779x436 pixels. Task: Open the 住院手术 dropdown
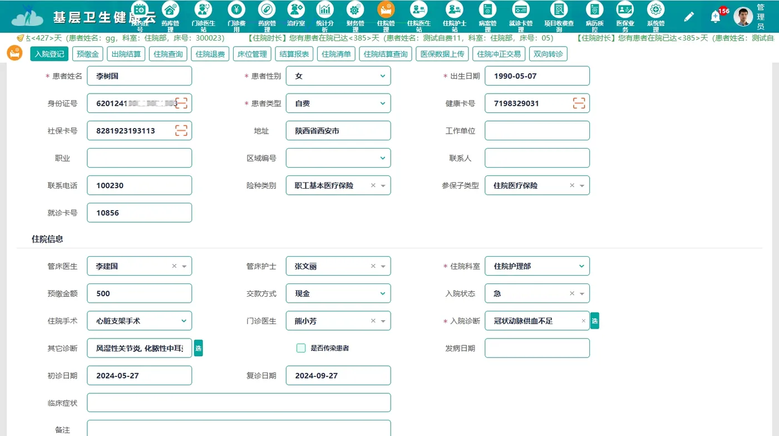click(x=140, y=321)
